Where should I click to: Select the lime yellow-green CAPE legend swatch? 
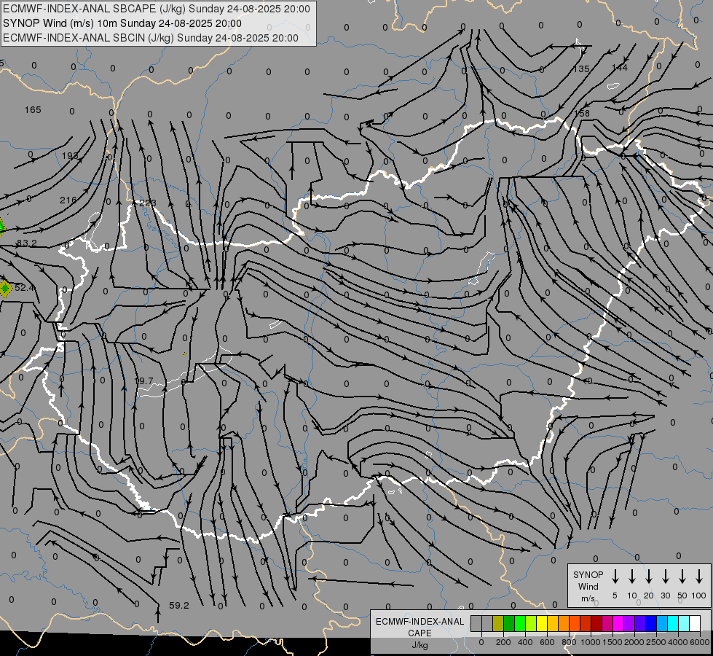tap(531, 623)
